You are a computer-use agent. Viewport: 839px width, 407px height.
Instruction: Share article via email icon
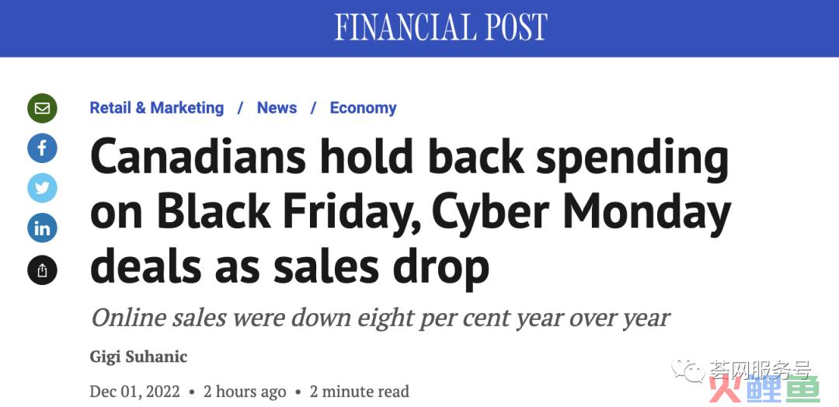pos(42,108)
